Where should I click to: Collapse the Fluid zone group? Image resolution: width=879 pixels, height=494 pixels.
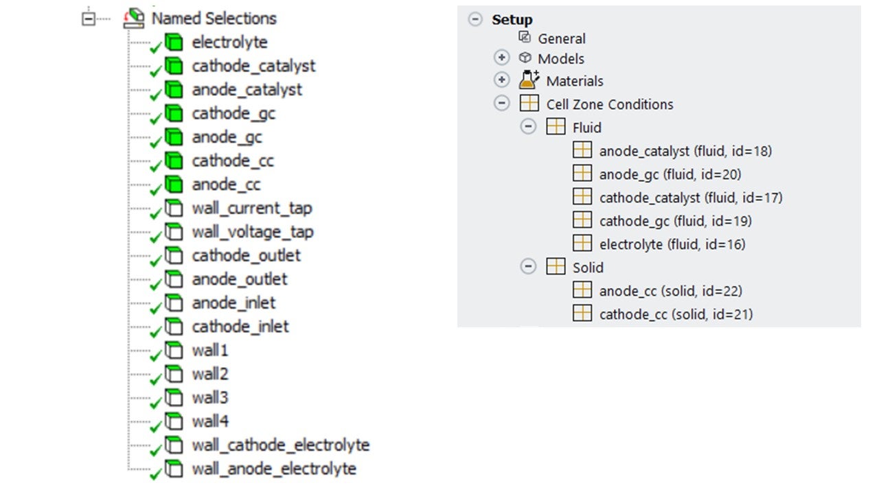click(528, 128)
